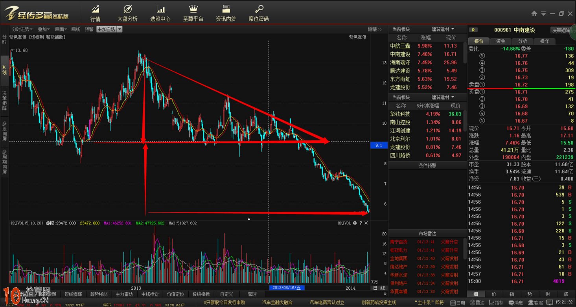This screenshot has height=307, width=576.
Task: Close the HHJVOL volume indicator panel
Action: coord(366,223)
